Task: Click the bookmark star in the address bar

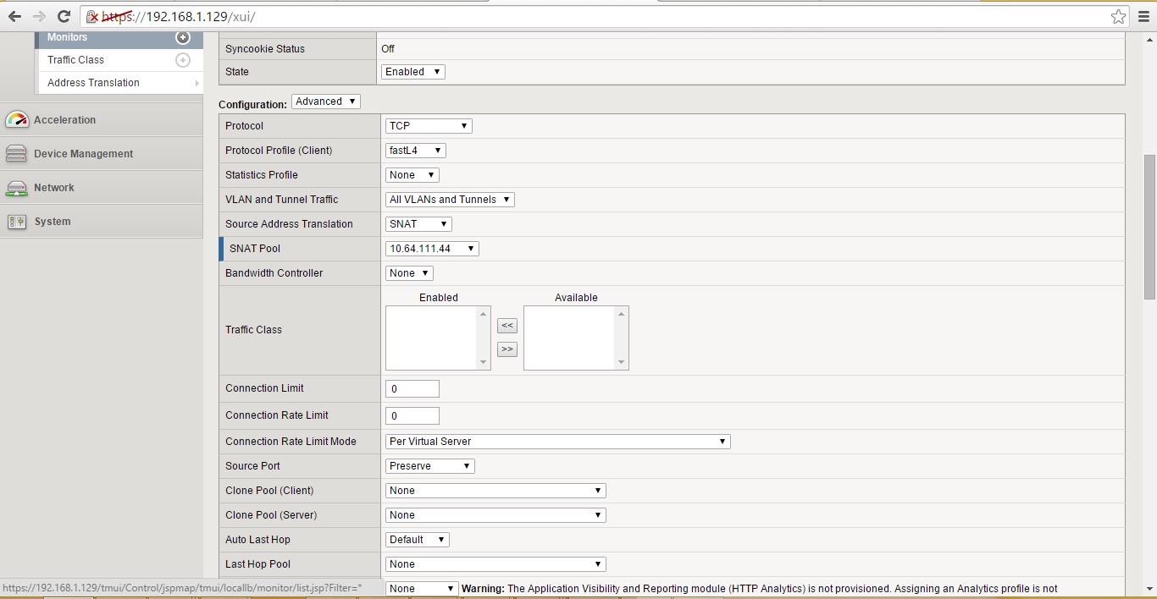Action: (x=1118, y=16)
